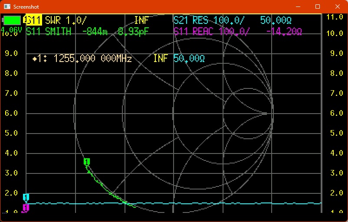Maximize the Screenshot window
This screenshot has width=348, height=222.
point(318,7)
